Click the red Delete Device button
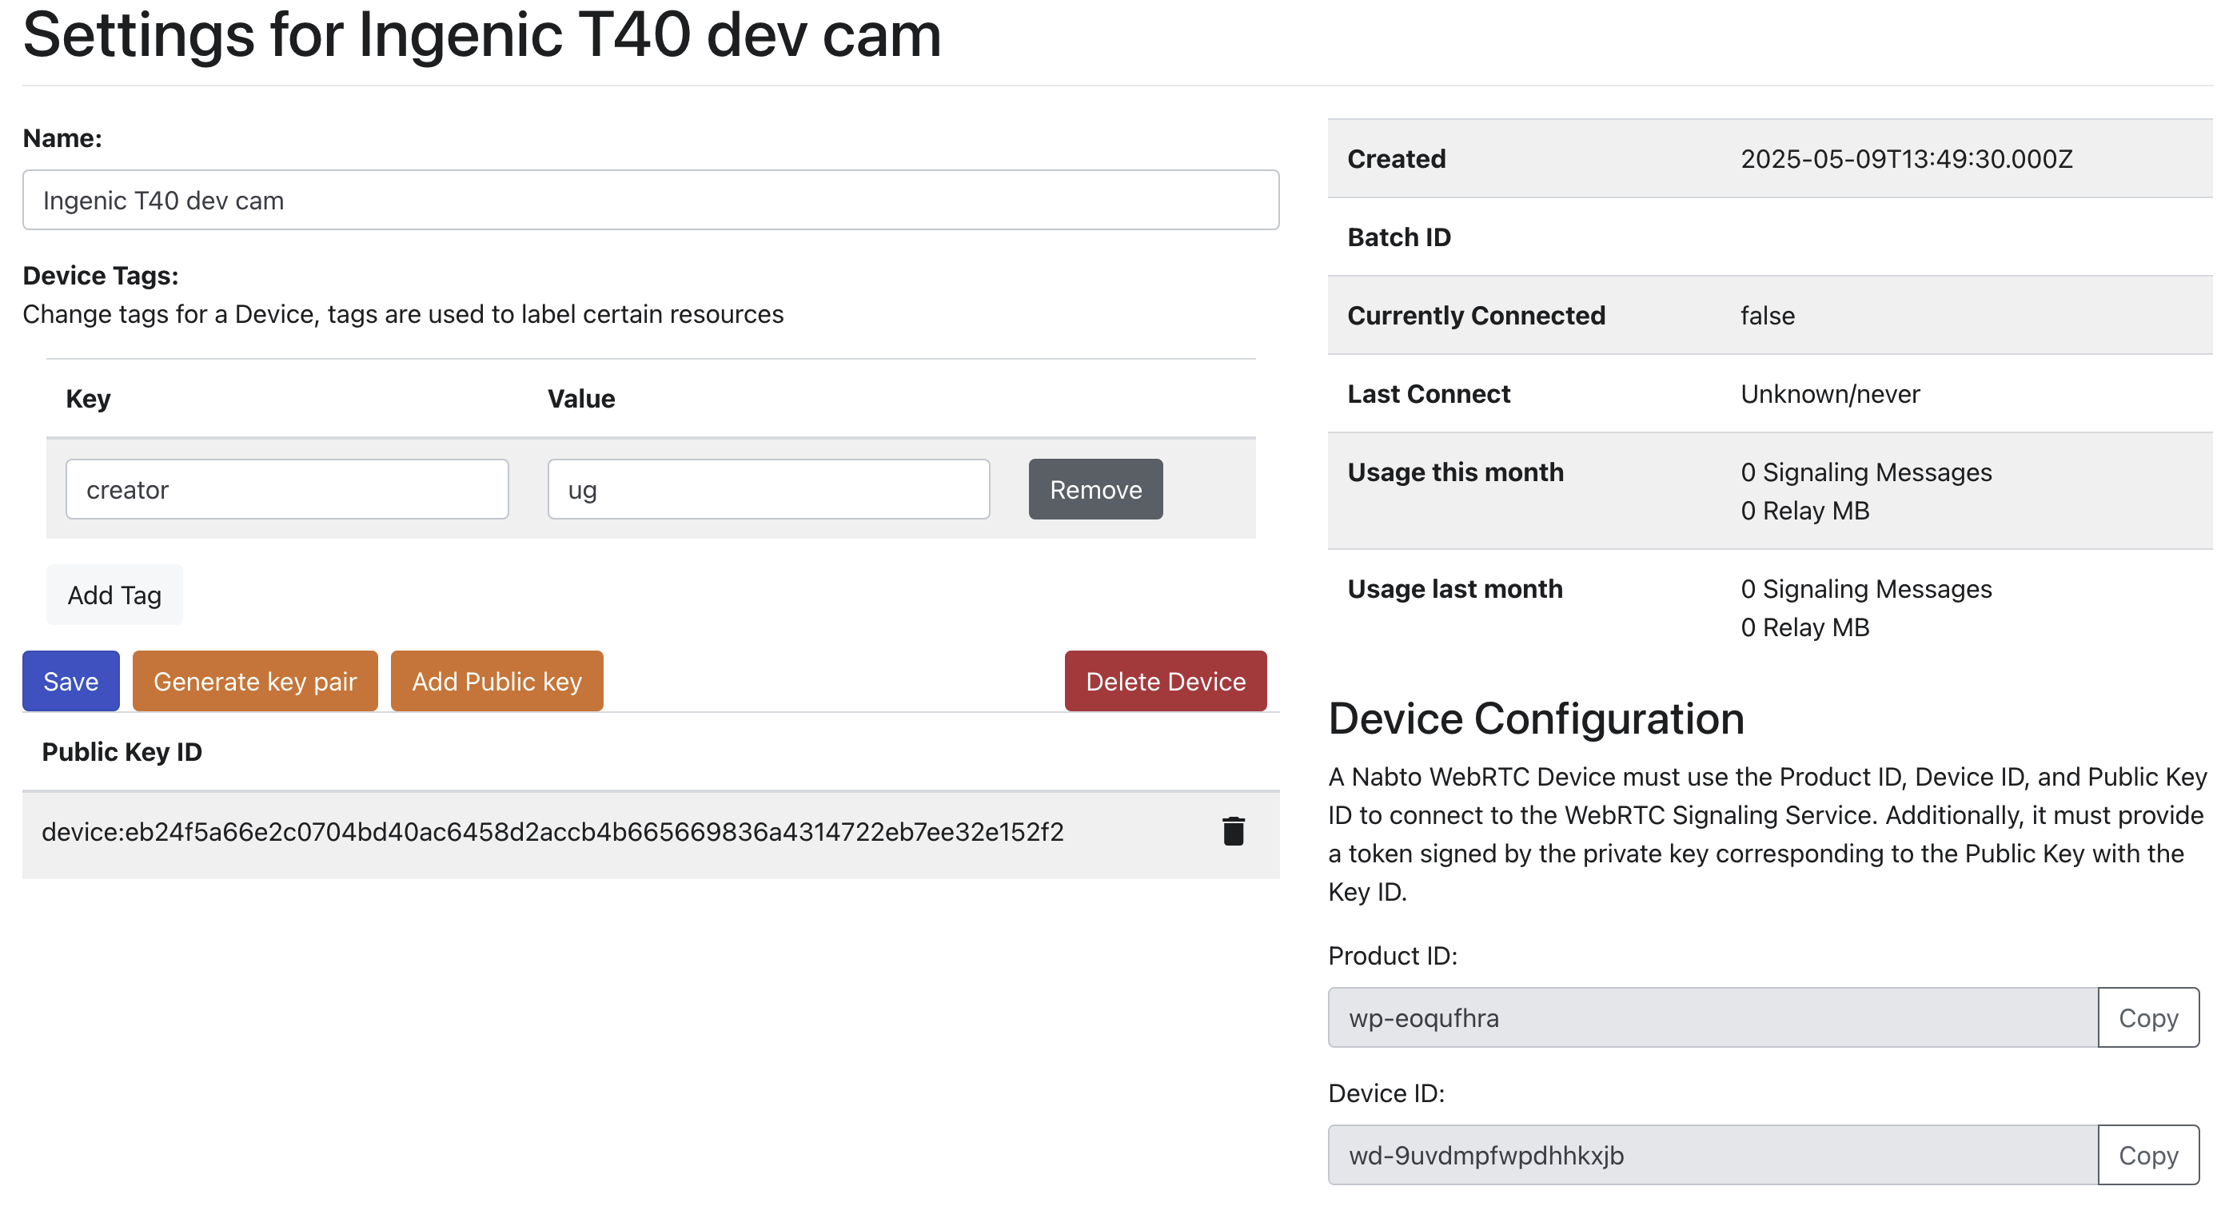Image resolution: width=2221 pixels, height=1218 pixels. click(1165, 681)
